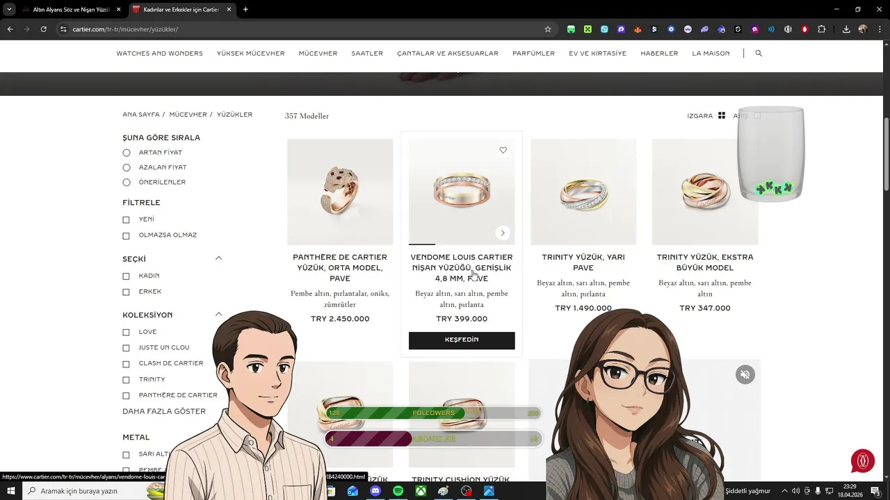Click the red hand blocker extension icon
Screen dimensions: 890x500
[x=805, y=29]
